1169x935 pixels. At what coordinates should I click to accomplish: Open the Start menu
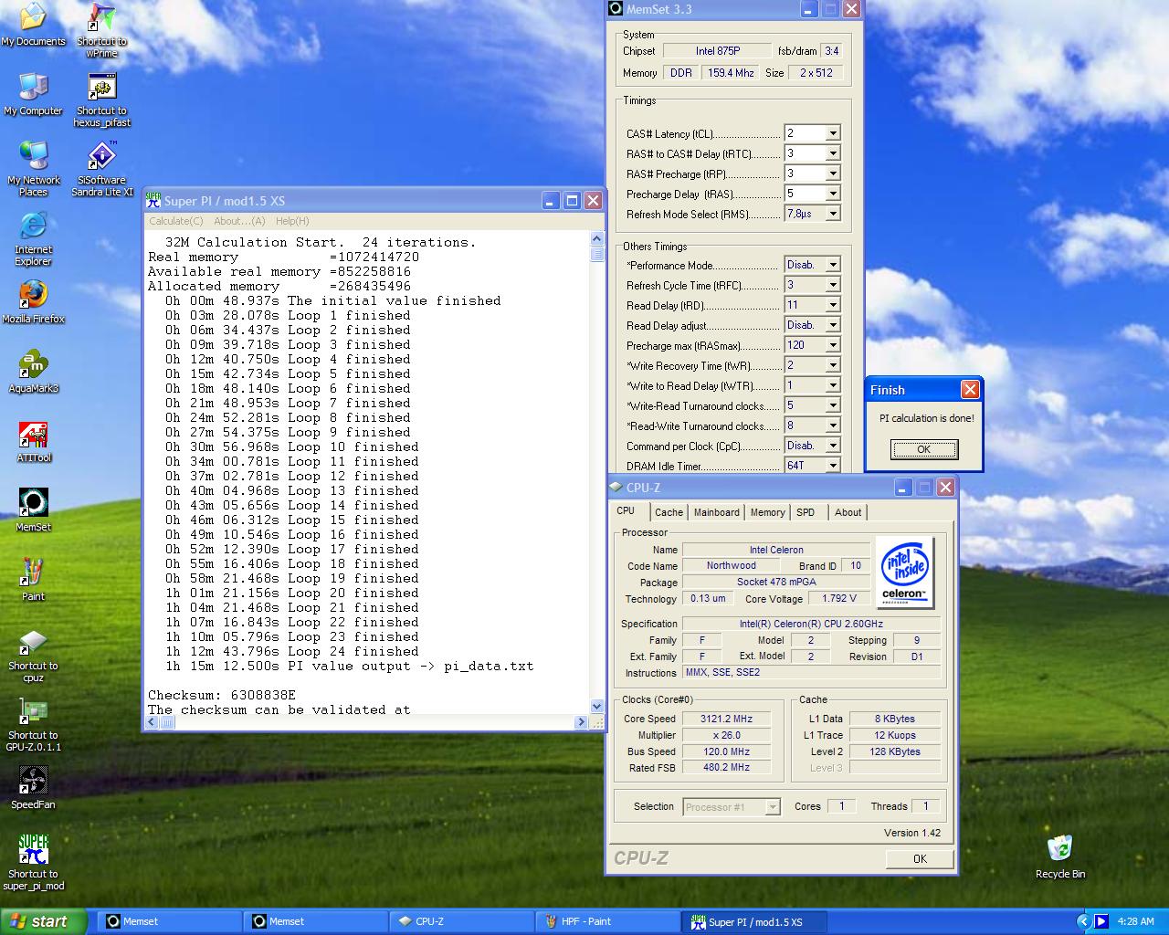click(x=43, y=921)
